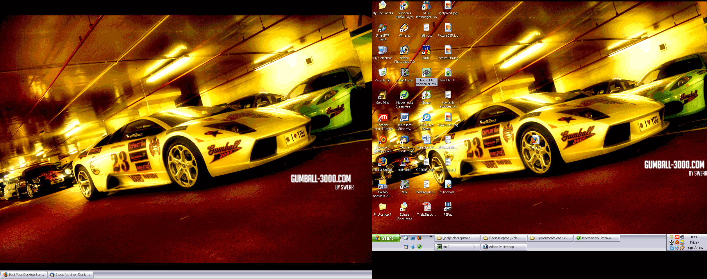The width and height of the screenshot is (707, 279).
Task: Open the My Computer desktop icon
Action: [x=383, y=53]
